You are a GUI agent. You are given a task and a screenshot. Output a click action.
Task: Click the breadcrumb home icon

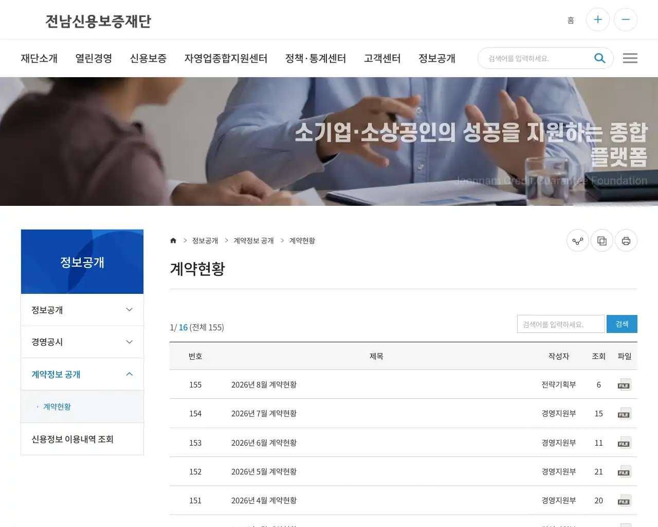pyautogui.click(x=173, y=240)
